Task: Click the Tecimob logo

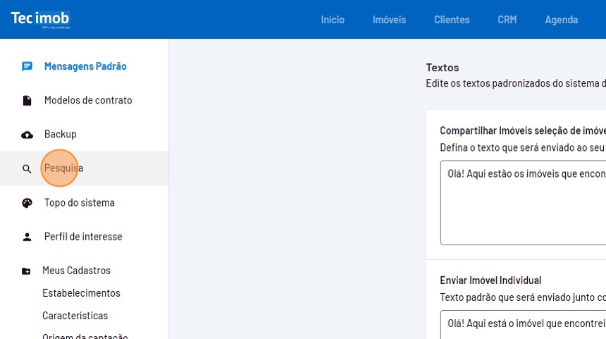Action: [x=40, y=19]
